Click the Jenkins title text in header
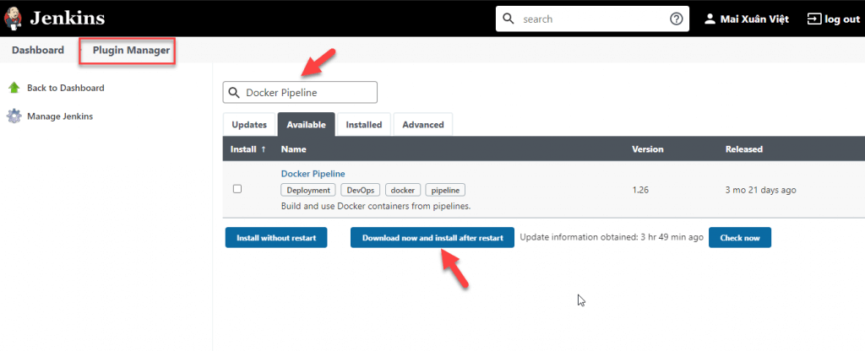Screen dimensions: 865x351 click(x=68, y=19)
